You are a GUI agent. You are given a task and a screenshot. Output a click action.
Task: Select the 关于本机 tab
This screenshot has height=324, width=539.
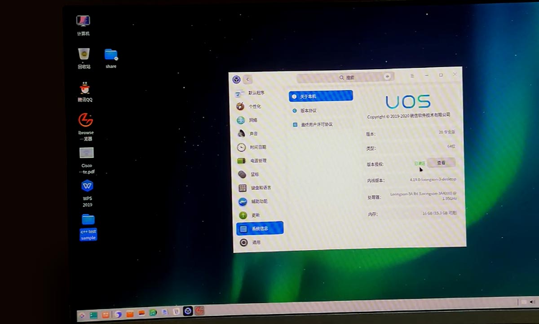click(321, 96)
